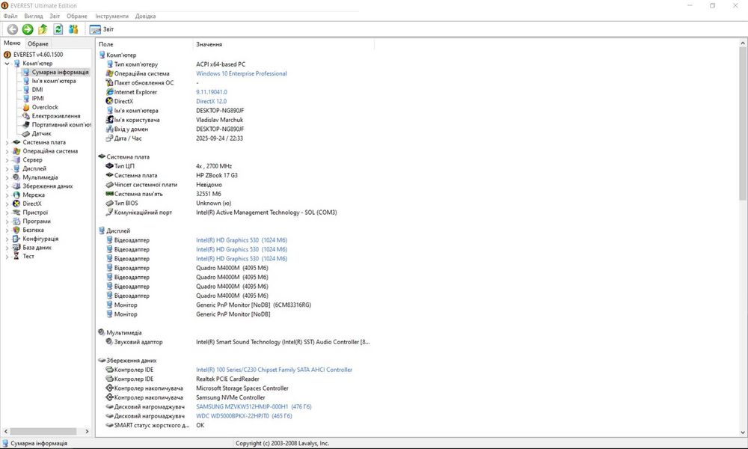The height and width of the screenshot is (449, 748).
Task: Open the 9.11.19041.0 version link
Action: [212, 92]
